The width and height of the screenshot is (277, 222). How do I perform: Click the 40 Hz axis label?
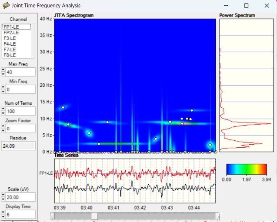coord(46,19)
